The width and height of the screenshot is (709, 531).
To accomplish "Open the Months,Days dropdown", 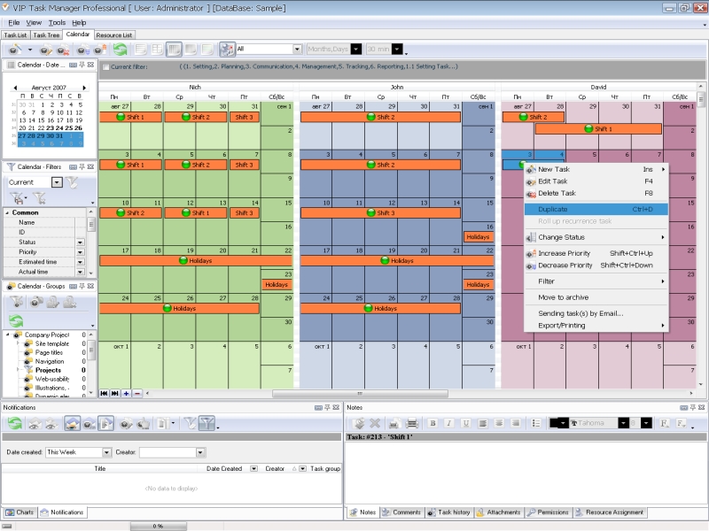I will [356, 50].
